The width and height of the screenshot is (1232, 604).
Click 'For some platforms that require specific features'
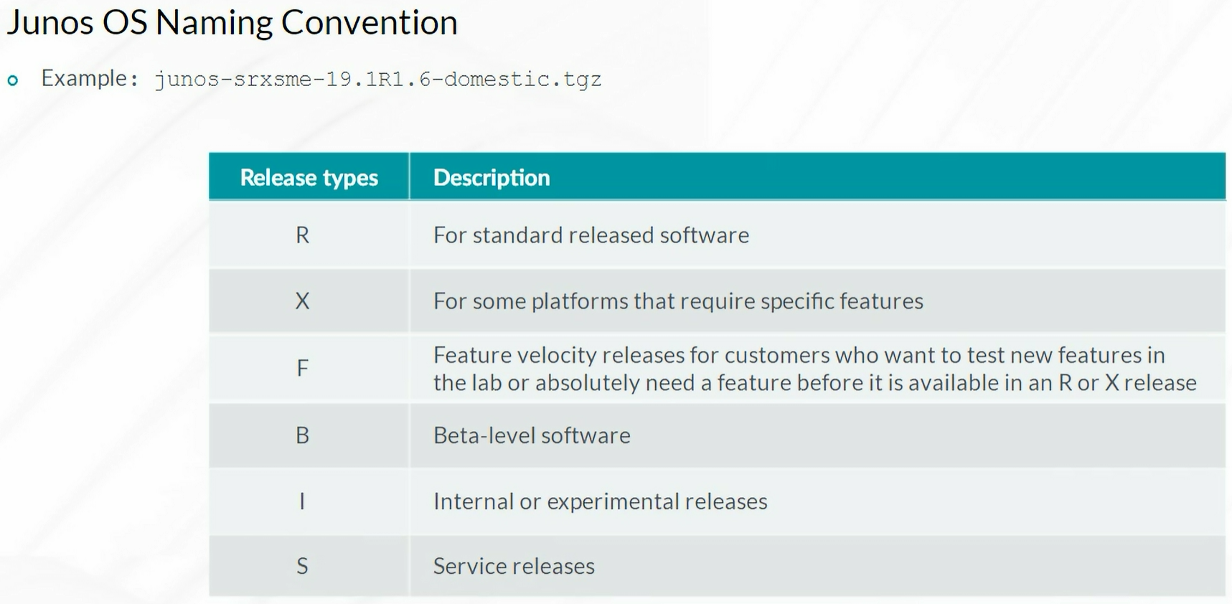(x=678, y=301)
